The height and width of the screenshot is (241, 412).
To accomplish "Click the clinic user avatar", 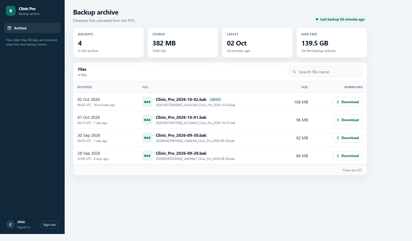I will 10,225.
